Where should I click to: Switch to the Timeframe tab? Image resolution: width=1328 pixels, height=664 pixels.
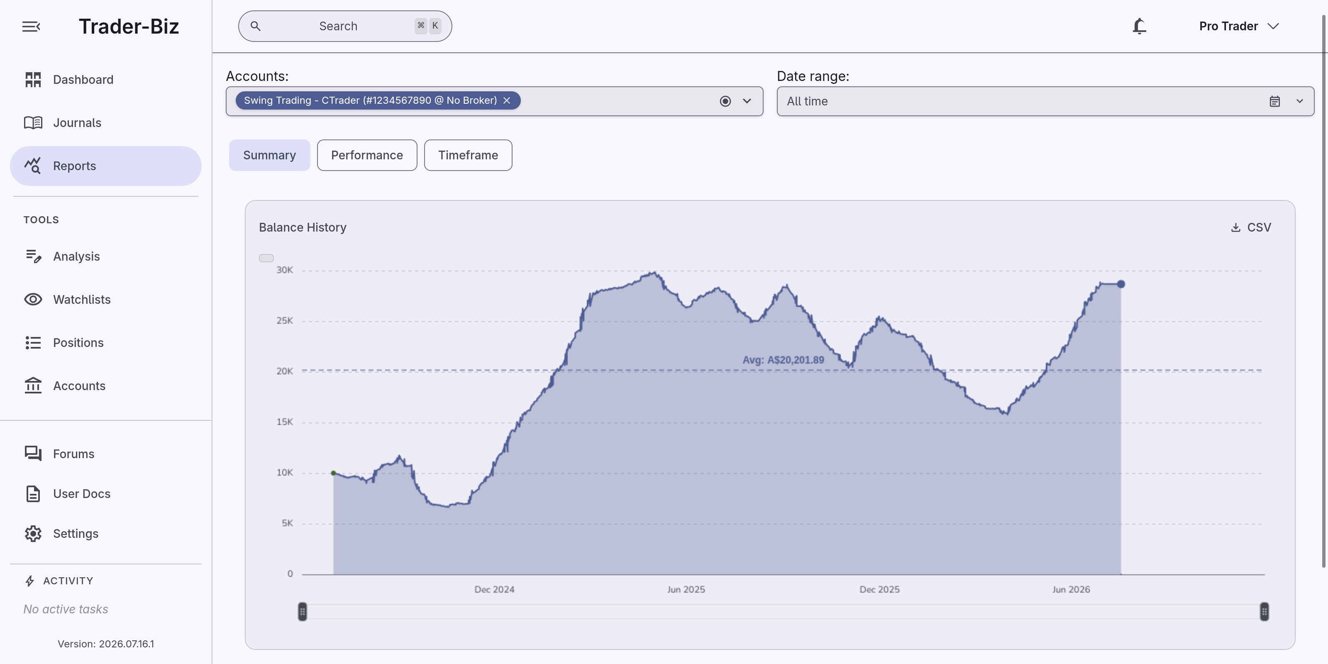point(468,155)
